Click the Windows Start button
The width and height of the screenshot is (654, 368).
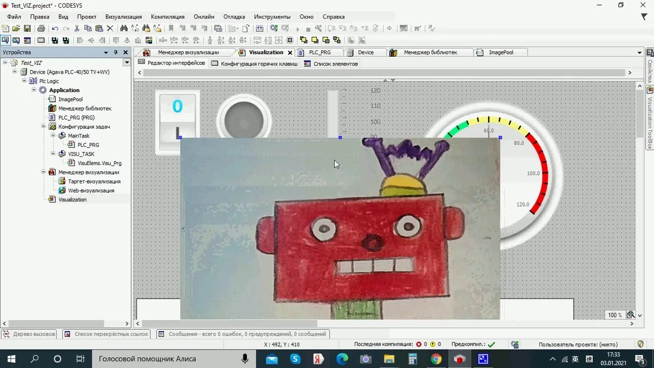11,359
